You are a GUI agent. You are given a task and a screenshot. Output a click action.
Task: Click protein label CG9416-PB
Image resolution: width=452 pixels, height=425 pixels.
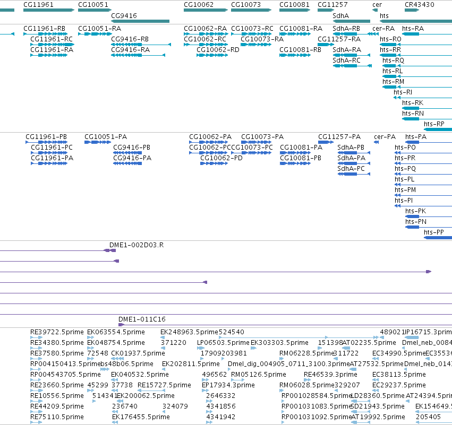[x=132, y=148]
